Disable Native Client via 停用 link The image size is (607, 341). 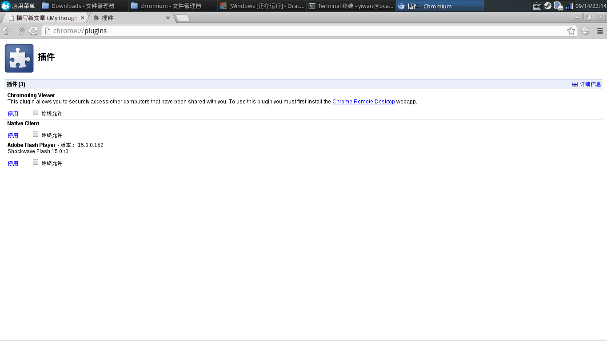13,135
